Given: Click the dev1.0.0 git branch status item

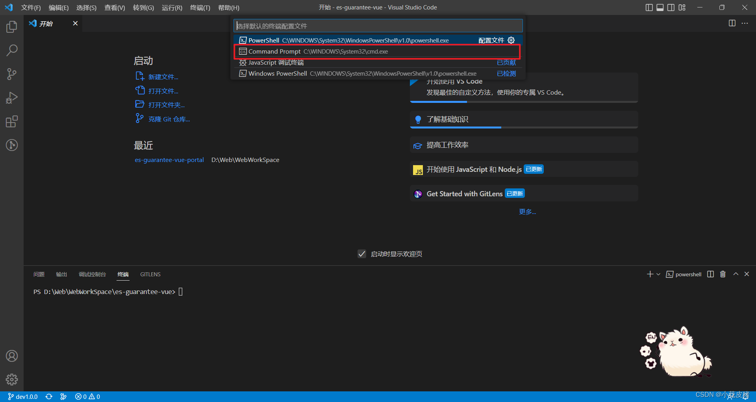Looking at the screenshot, I should click(x=23, y=396).
